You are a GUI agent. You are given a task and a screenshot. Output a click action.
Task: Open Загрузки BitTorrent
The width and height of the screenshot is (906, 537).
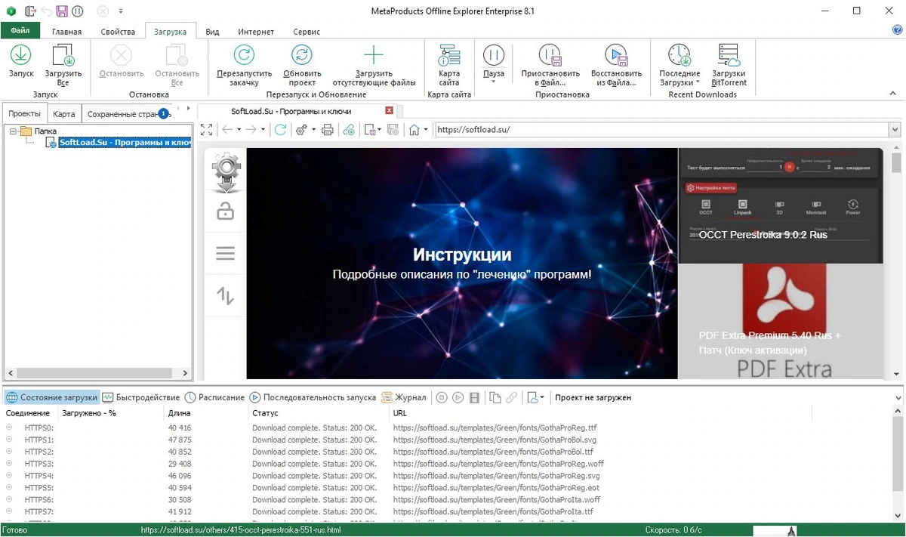(x=729, y=64)
